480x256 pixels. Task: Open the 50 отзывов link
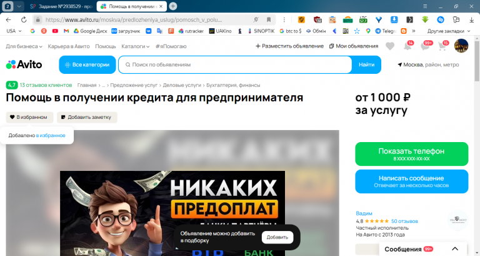coord(404,221)
